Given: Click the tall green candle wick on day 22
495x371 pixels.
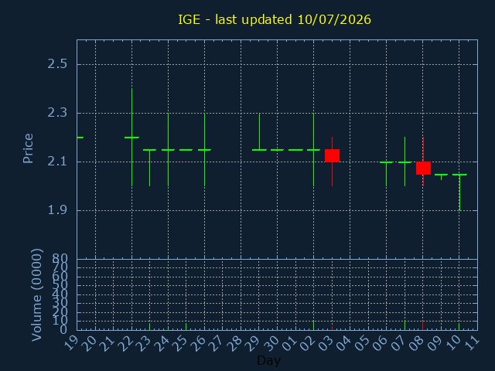Looking at the screenshot, I should 132,138.
